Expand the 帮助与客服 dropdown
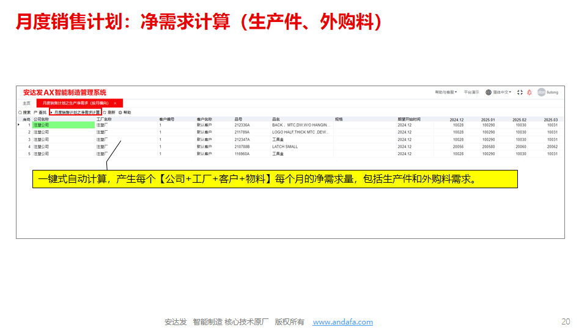The height and width of the screenshot is (330, 587). pos(446,92)
